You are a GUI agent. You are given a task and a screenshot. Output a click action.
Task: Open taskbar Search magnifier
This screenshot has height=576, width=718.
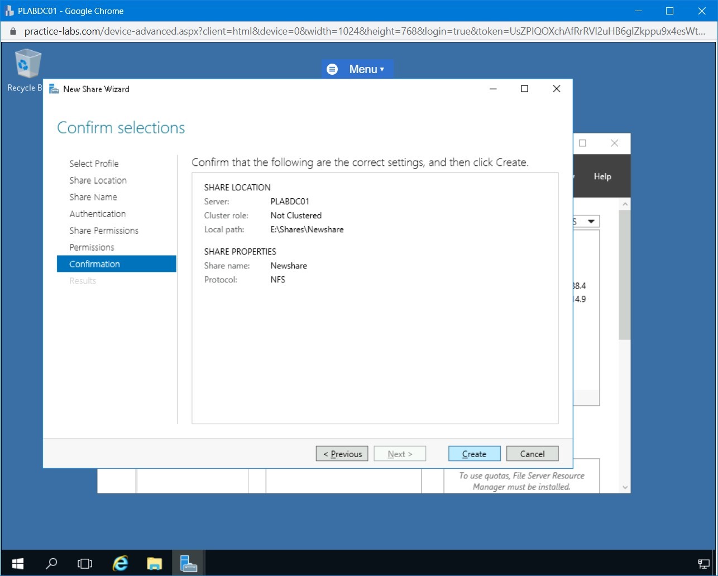51,563
